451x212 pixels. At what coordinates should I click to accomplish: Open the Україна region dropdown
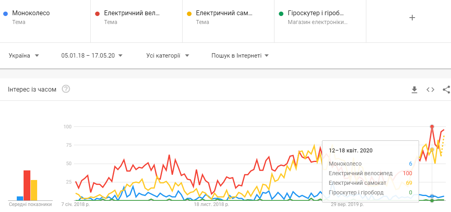(x=24, y=56)
